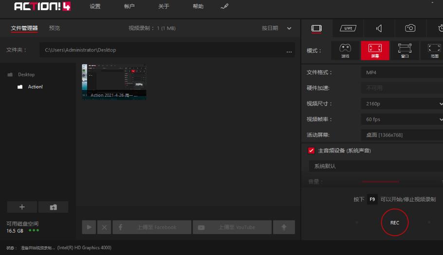Upload recording to YouTube

pos(232,227)
